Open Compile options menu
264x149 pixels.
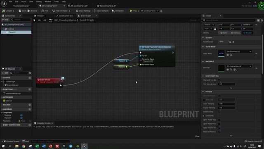pos(14,11)
